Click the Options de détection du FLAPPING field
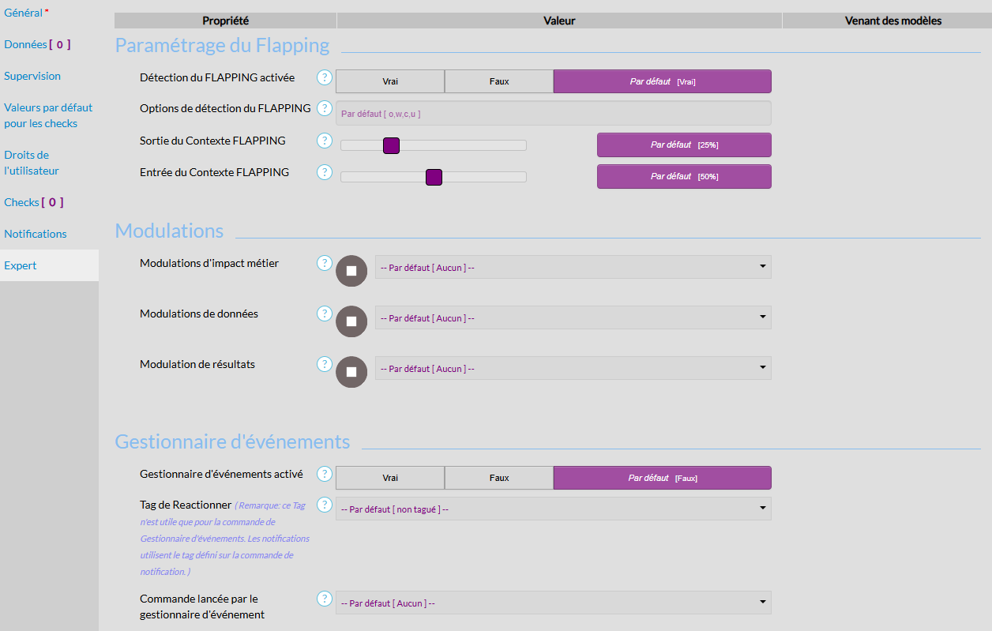This screenshot has width=992, height=631. click(553, 114)
